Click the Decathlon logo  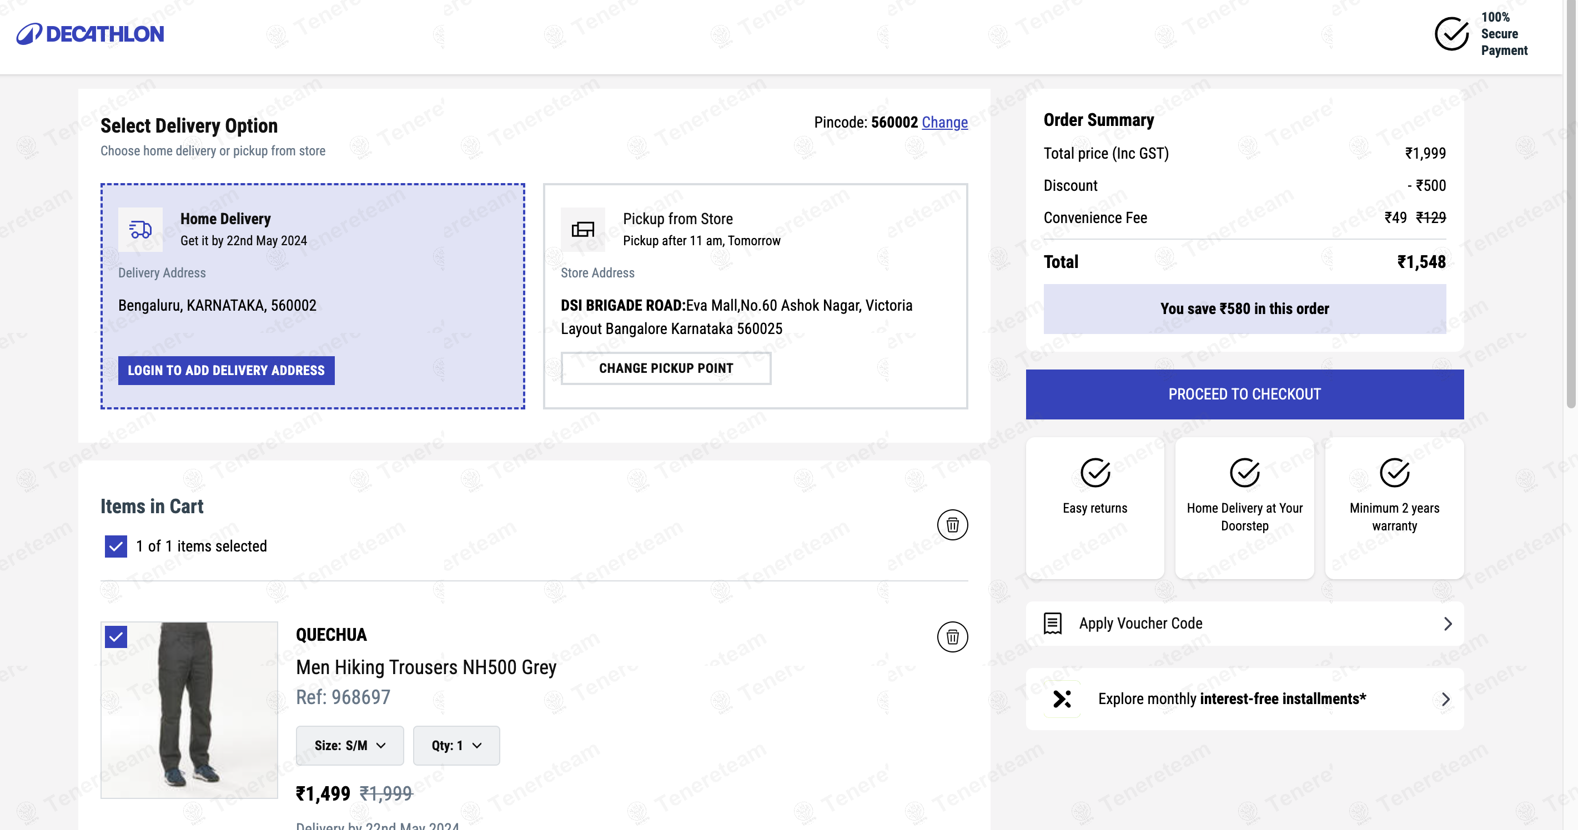click(90, 34)
